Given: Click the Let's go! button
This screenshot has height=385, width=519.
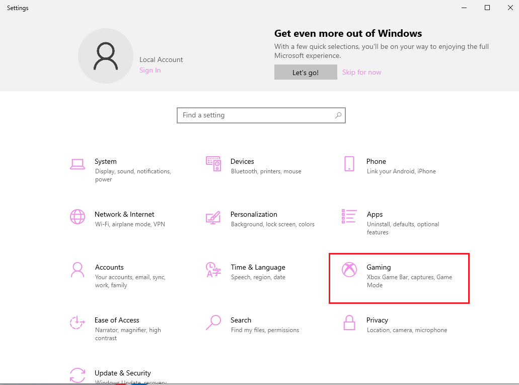Looking at the screenshot, I should [306, 72].
